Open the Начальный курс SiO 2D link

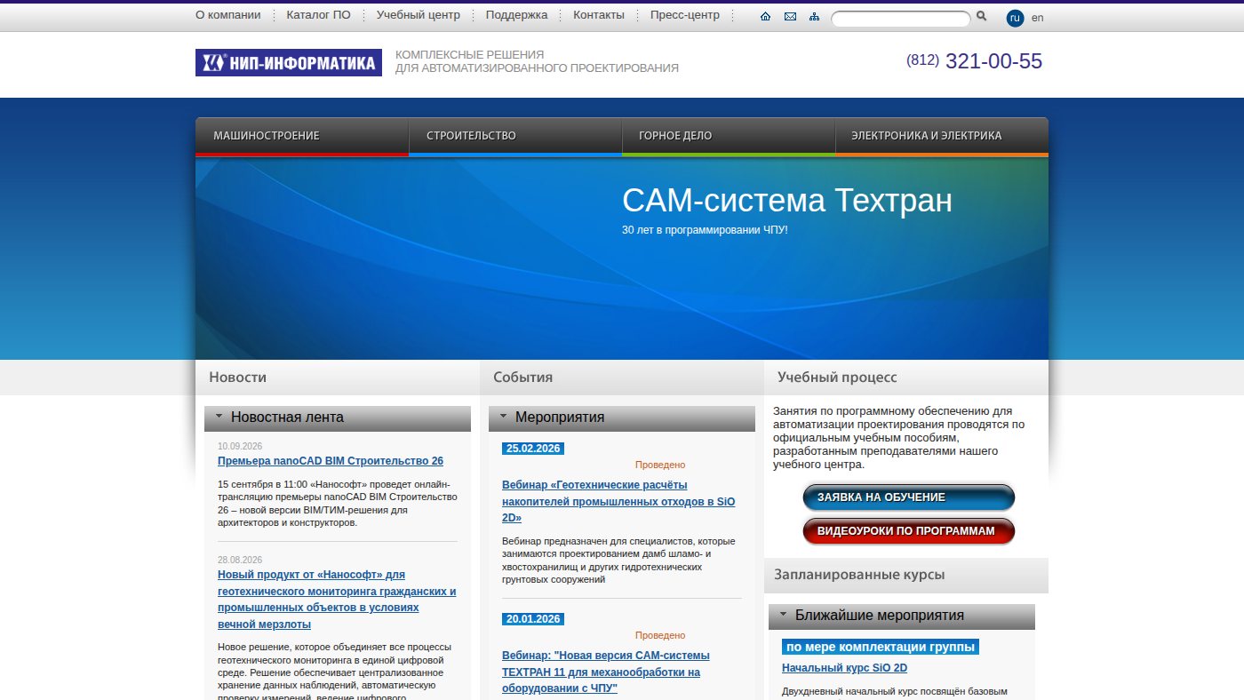844,668
